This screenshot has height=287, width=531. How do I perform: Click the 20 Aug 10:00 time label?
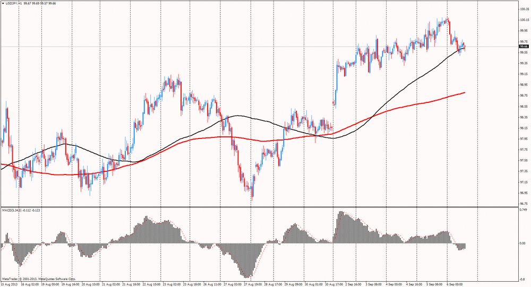[x=90, y=285]
